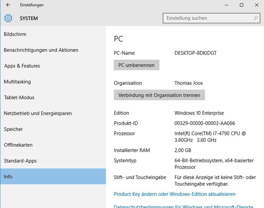Screen dimensions: 264x208
Task: Show the Offlinekarten page
Action: [18, 145]
